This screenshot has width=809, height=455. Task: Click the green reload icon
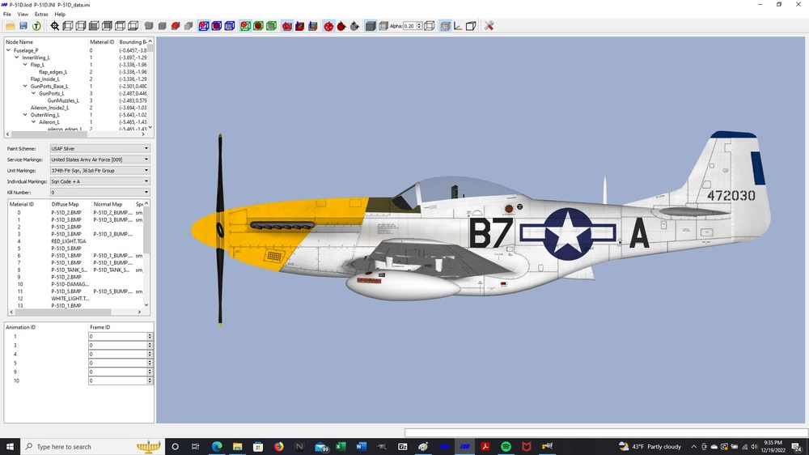coord(36,26)
